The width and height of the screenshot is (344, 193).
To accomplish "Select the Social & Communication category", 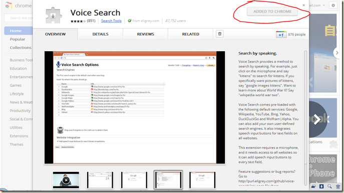I will (21, 119).
